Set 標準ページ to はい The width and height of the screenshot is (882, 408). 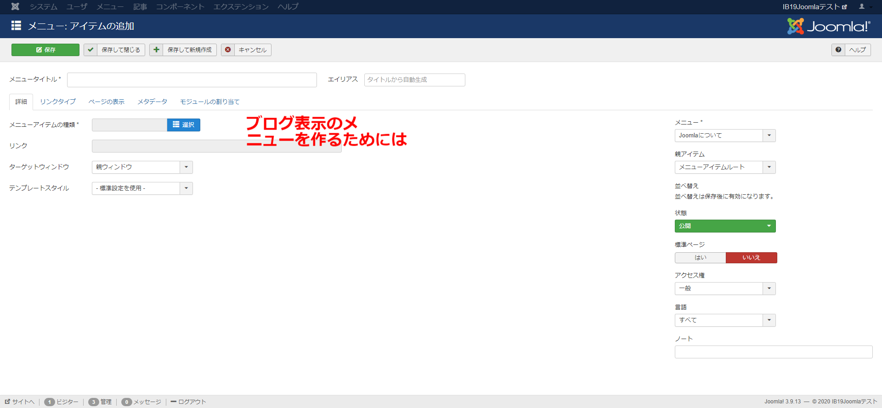(x=700, y=258)
